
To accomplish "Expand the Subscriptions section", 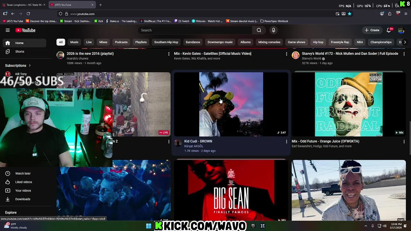I will [18, 65].
